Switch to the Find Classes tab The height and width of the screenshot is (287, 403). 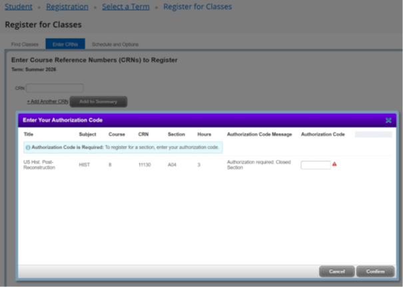click(x=25, y=44)
